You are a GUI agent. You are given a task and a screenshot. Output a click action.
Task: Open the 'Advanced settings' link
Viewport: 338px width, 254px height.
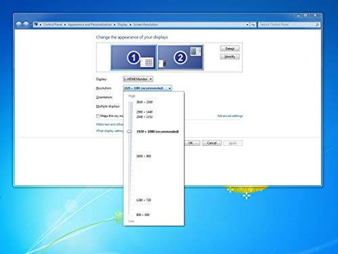[230, 116]
